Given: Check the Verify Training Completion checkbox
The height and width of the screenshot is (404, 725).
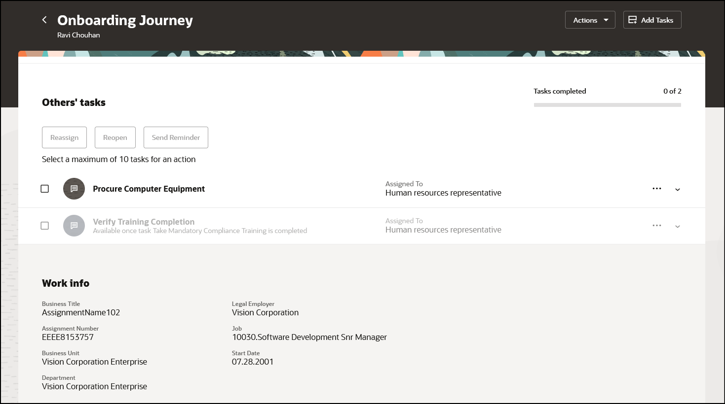Looking at the screenshot, I should click(x=45, y=226).
